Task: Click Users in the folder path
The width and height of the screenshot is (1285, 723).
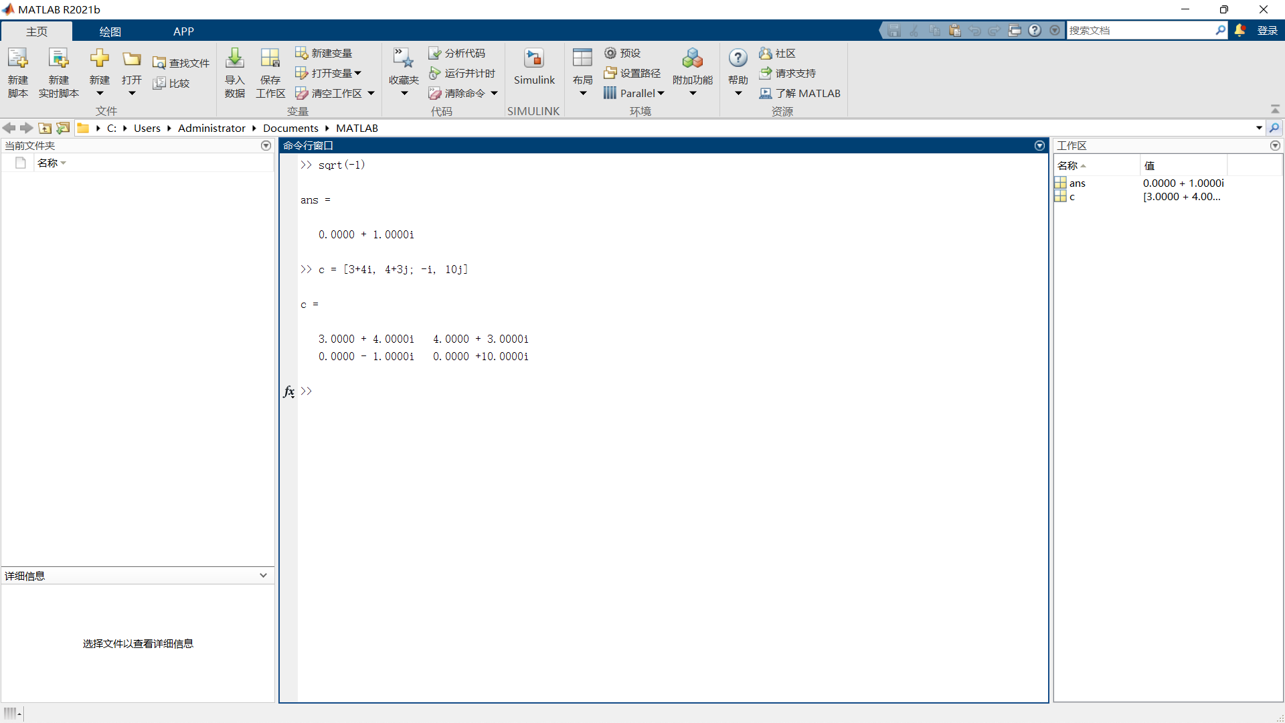Action: click(x=147, y=128)
